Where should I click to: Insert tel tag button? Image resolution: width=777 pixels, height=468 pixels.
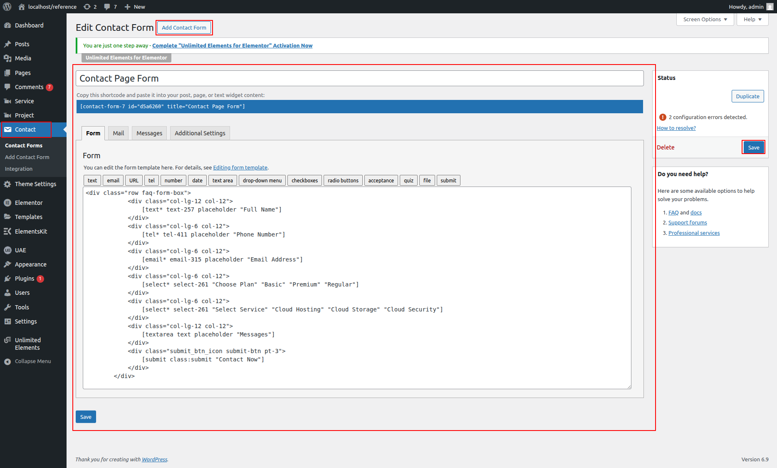pos(151,180)
